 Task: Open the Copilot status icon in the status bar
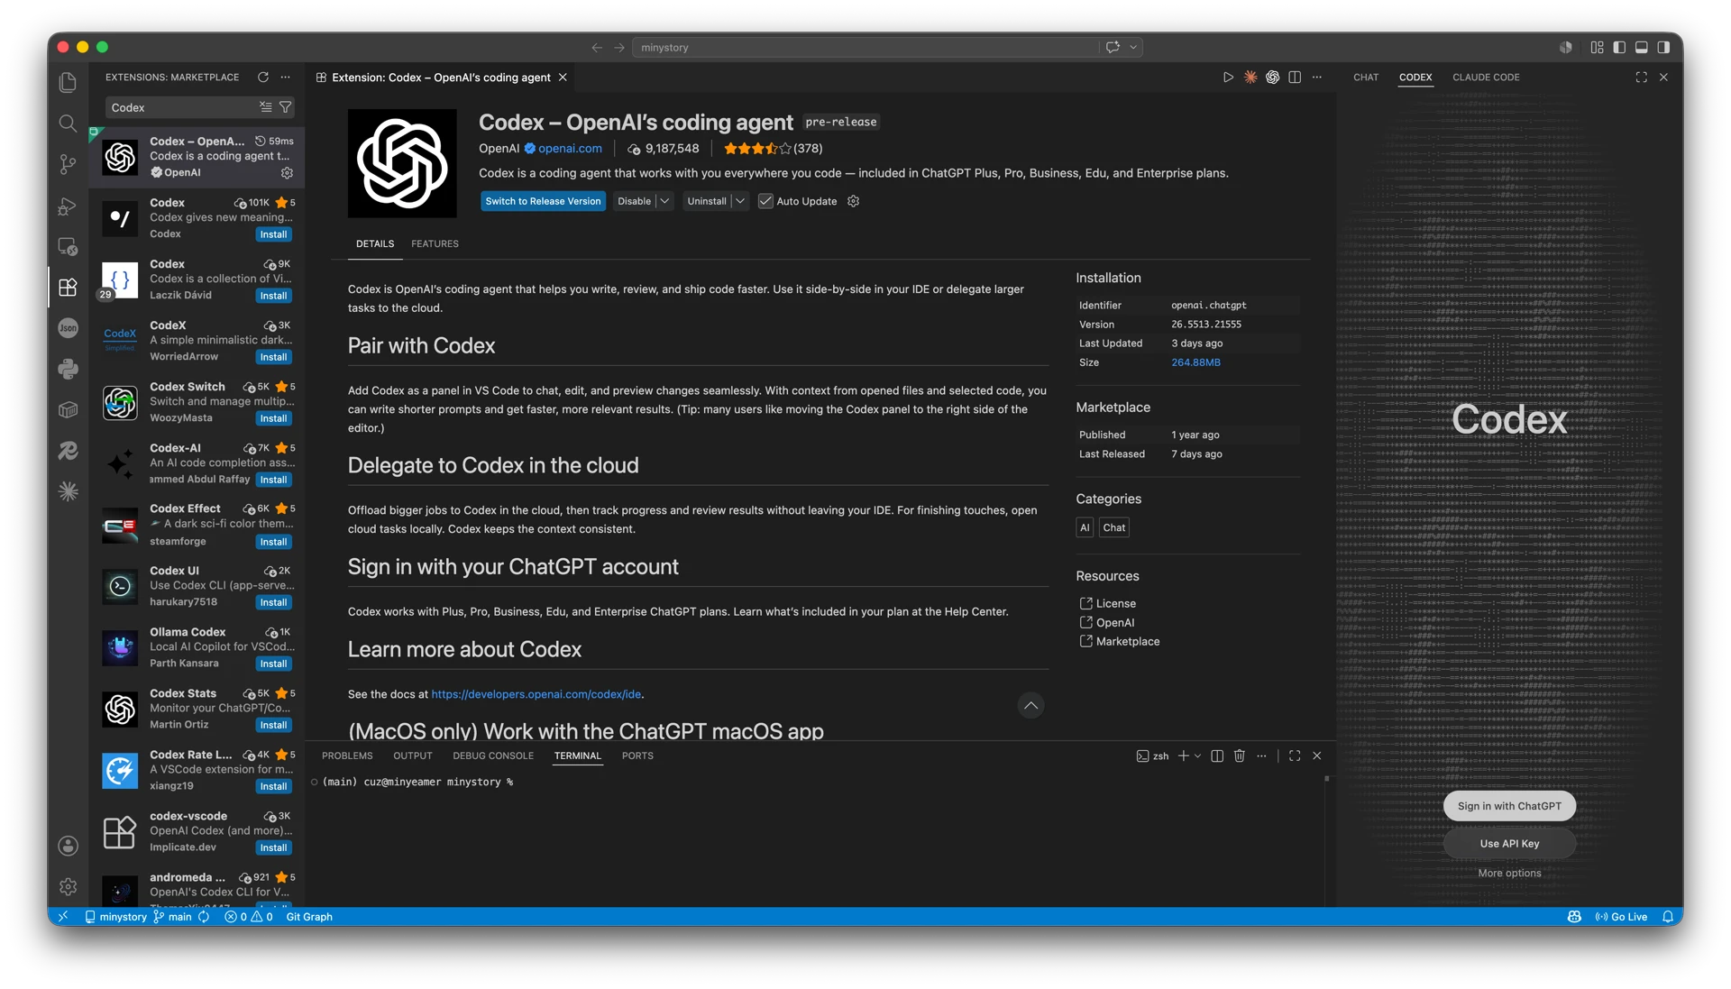(x=1574, y=917)
